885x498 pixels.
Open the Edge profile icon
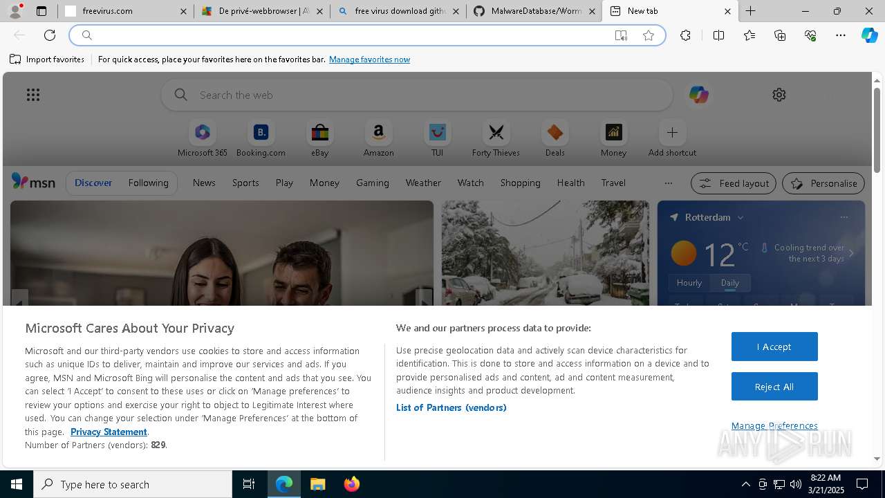(x=15, y=11)
